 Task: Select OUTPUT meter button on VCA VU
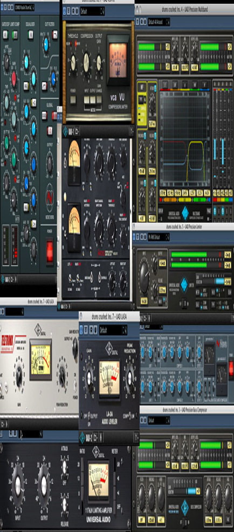click(x=93, y=99)
